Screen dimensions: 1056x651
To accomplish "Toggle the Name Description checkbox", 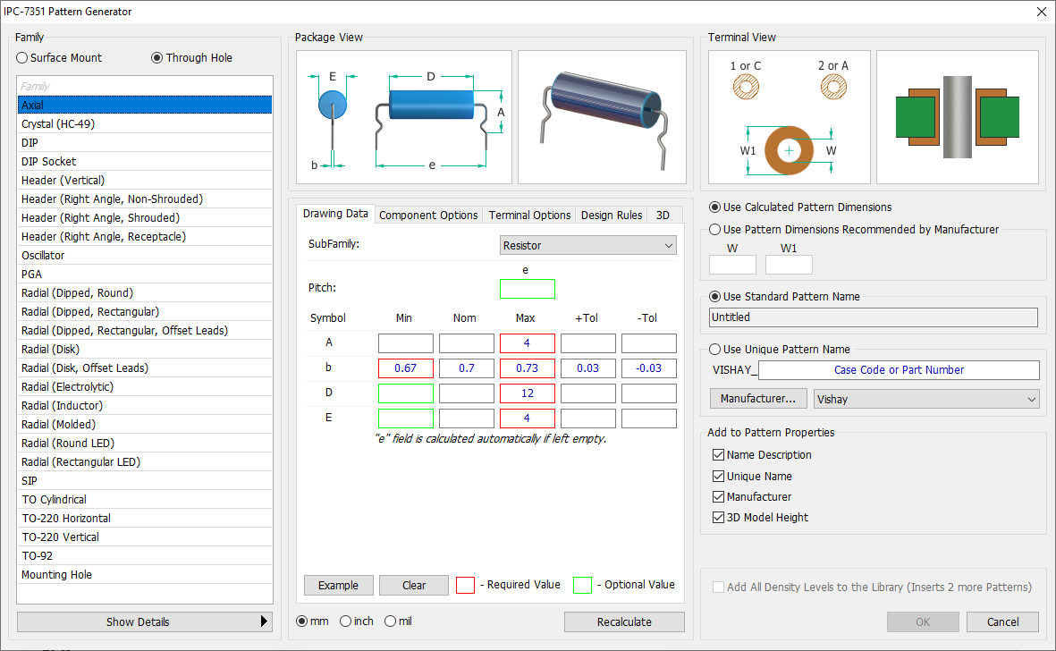I will coord(719,455).
